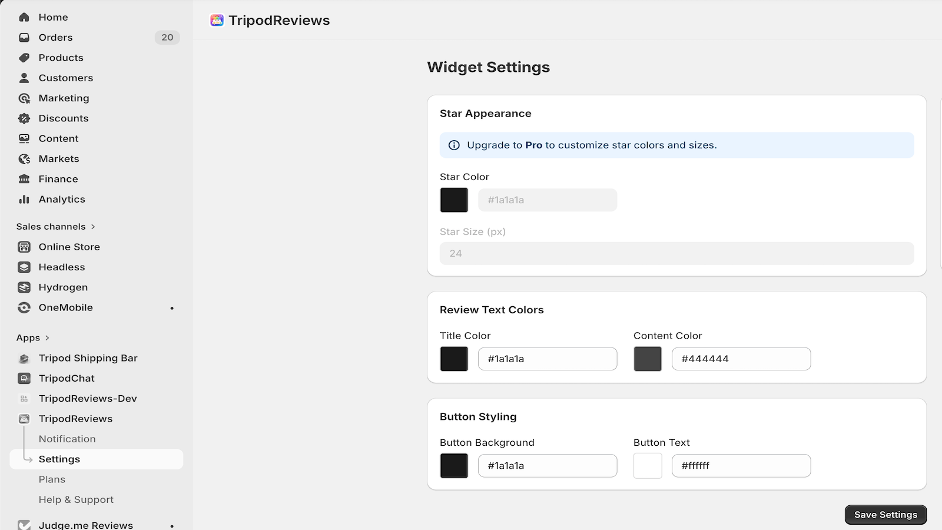Expand the Sales channels chevron
Image resolution: width=942 pixels, height=530 pixels.
point(93,227)
